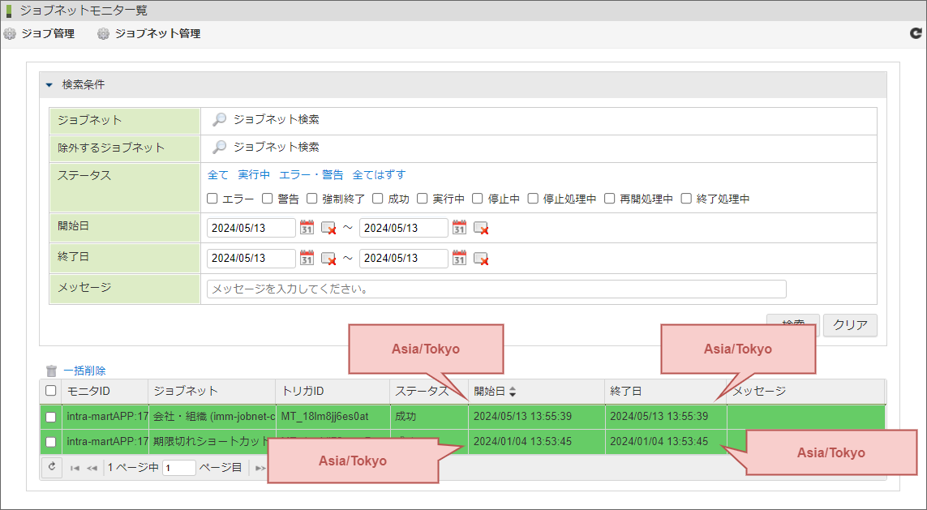This screenshot has height=510, width=927.
Task: Open the ジョブネット管理 menu
Action: click(149, 34)
